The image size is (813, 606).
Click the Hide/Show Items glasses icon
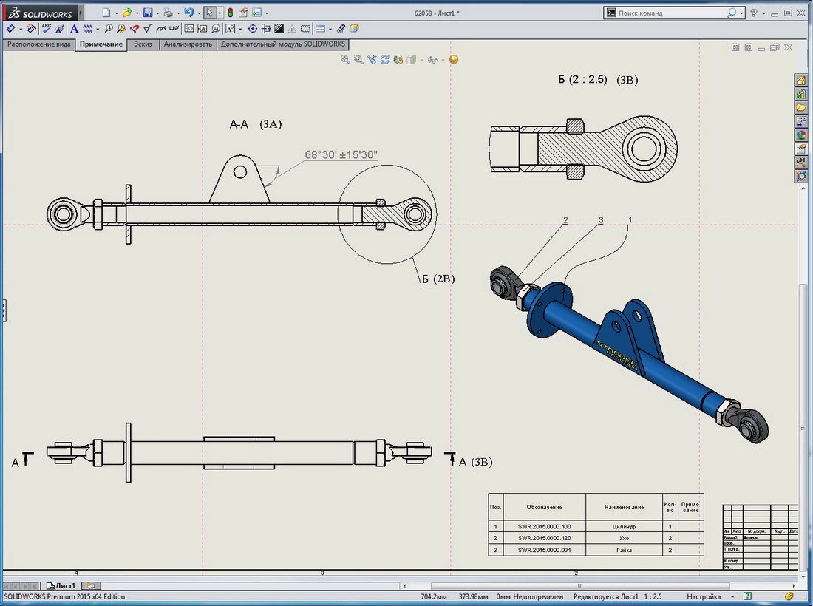coord(432,60)
